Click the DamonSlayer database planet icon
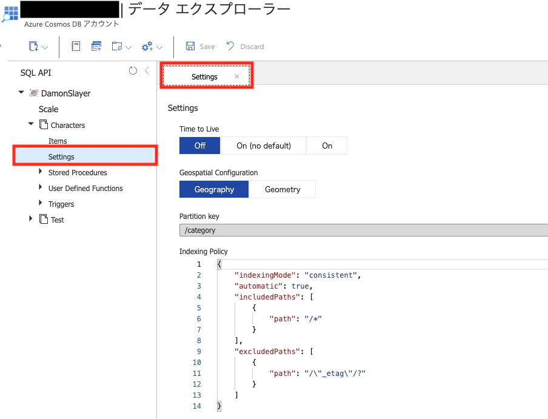This screenshot has width=548, height=419. point(33,93)
